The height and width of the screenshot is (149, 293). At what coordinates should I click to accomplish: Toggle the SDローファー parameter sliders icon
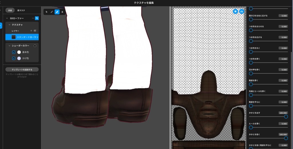click(37, 18)
